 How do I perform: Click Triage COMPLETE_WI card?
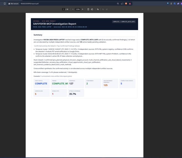click(59, 83)
